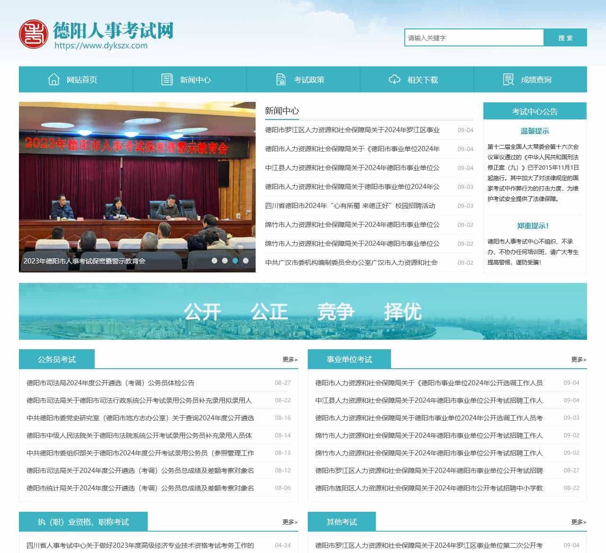
Task: Open 更多 for 事业单位考试 section
Action: [579, 359]
